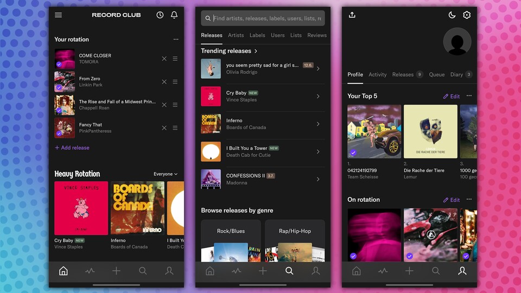Tap the share upload icon on profile

pos(352,15)
